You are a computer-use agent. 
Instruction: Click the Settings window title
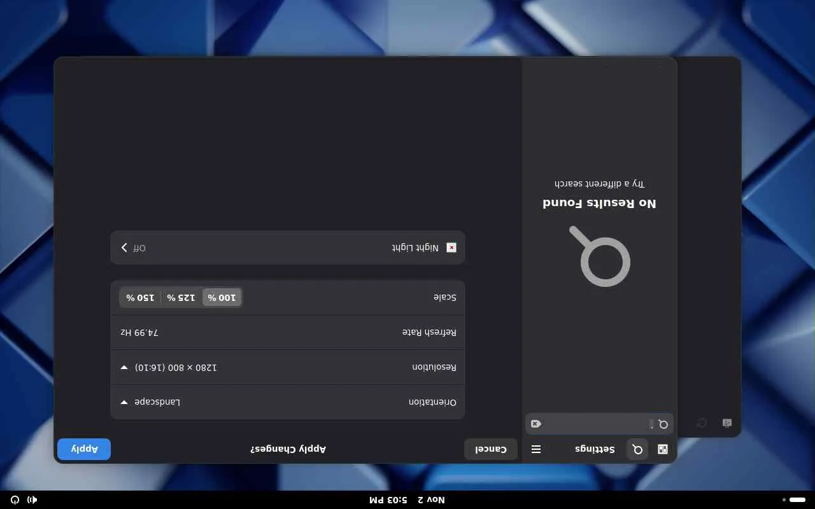click(595, 449)
